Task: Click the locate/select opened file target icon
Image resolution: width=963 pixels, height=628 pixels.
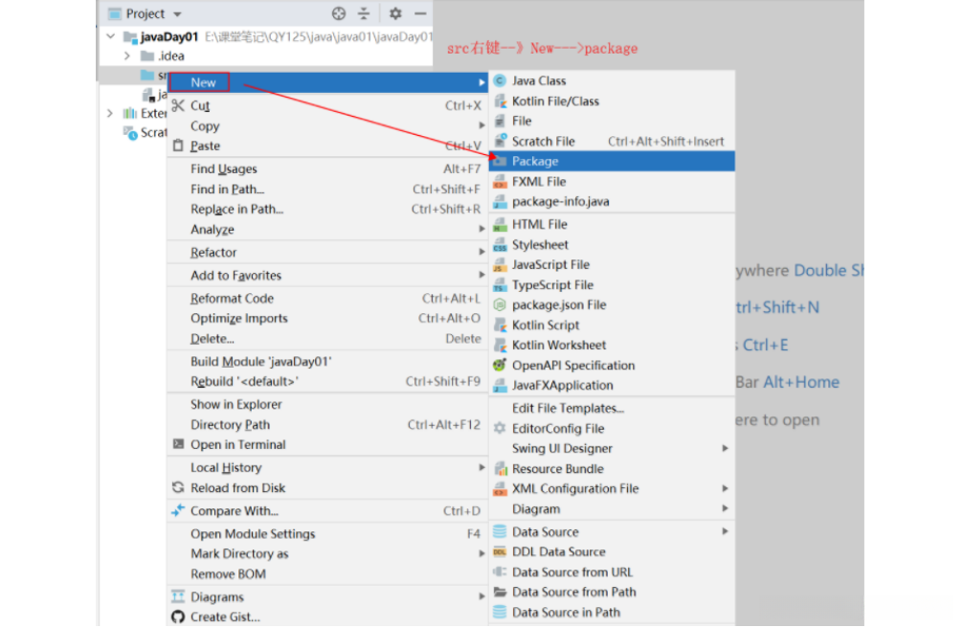Action: (339, 13)
